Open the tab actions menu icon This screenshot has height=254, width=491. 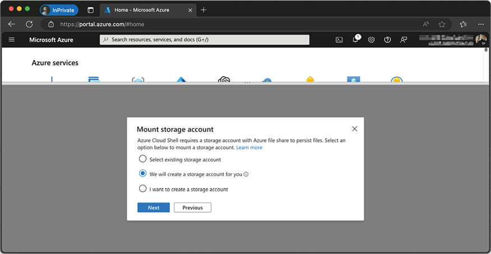(90, 10)
